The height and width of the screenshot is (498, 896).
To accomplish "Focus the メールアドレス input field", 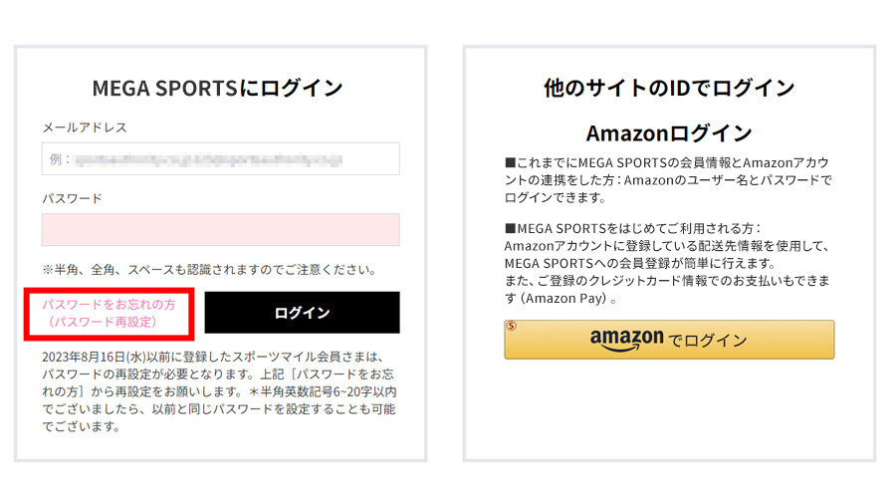I will 221,159.
